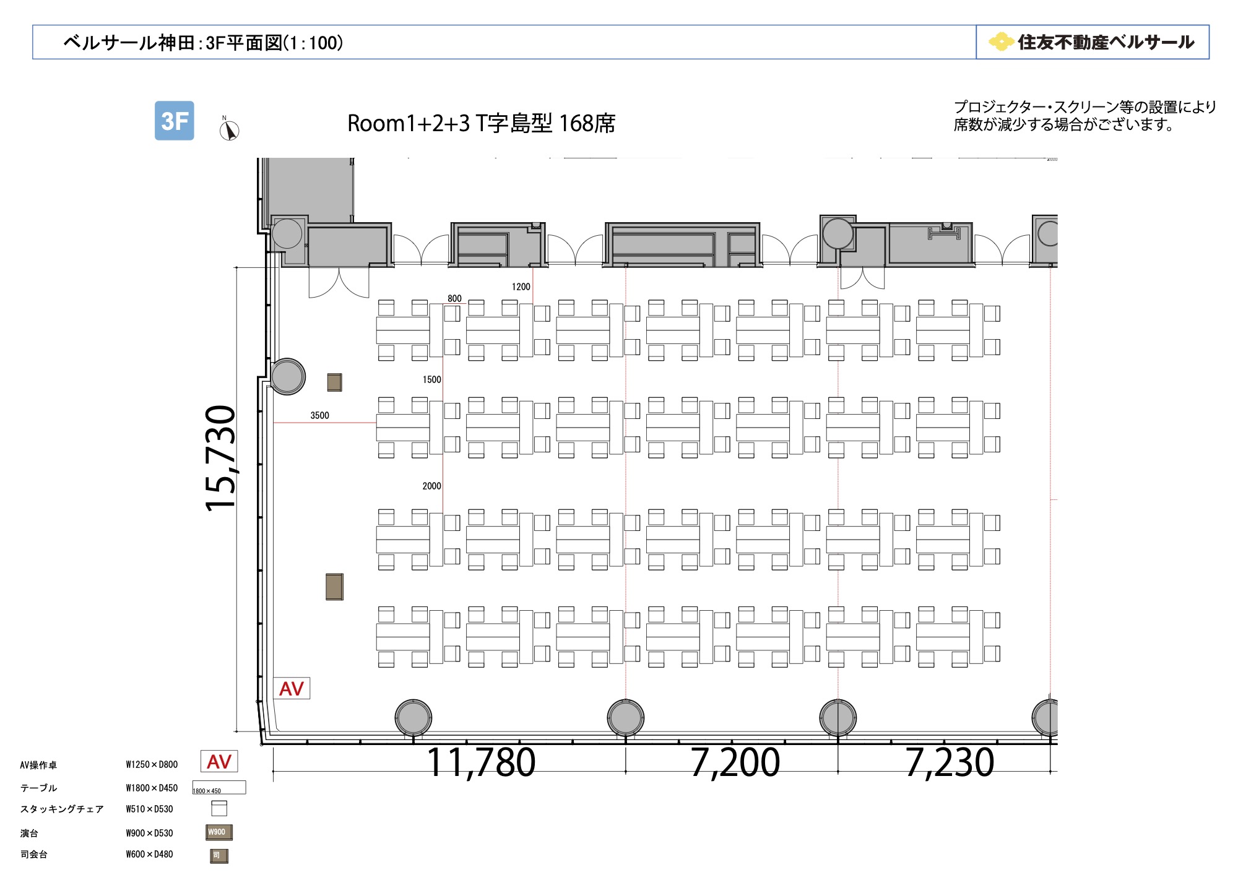Click the 7,200 width dimension
The width and height of the screenshot is (1238, 875).
point(735,762)
